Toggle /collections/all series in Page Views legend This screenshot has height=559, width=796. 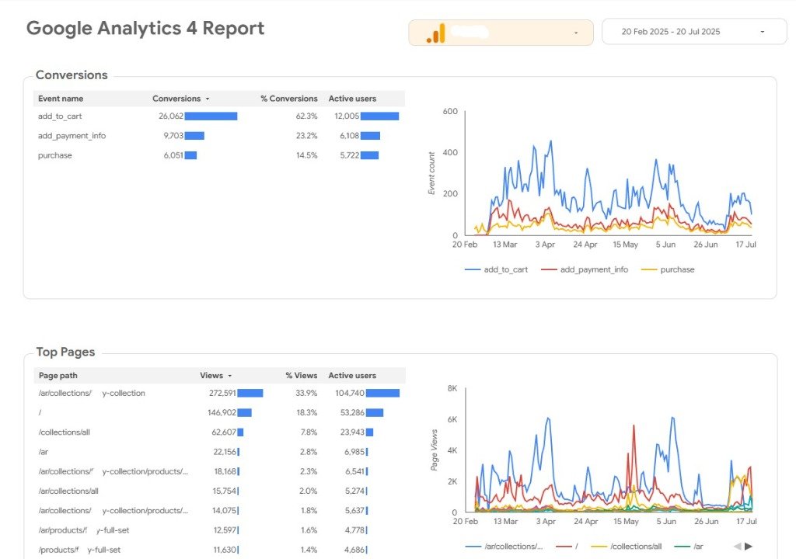[x=627, y=547]
